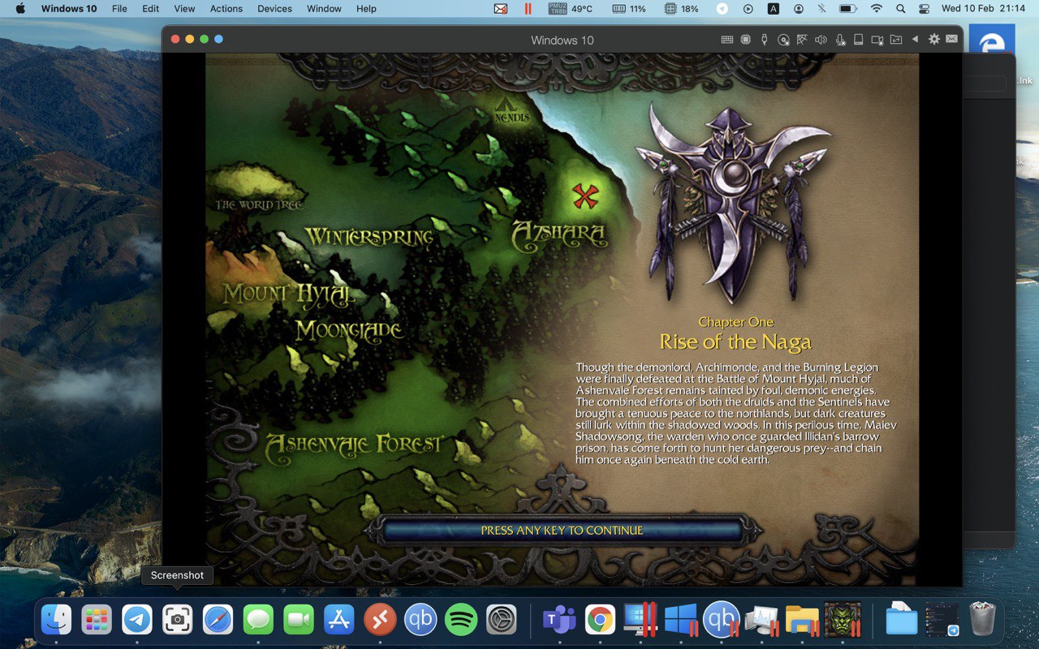The width and height of the screenshot is (1039, 649).
Task: Click the Parallels red bars menu bar icon
Action: [x=528, y=9]
